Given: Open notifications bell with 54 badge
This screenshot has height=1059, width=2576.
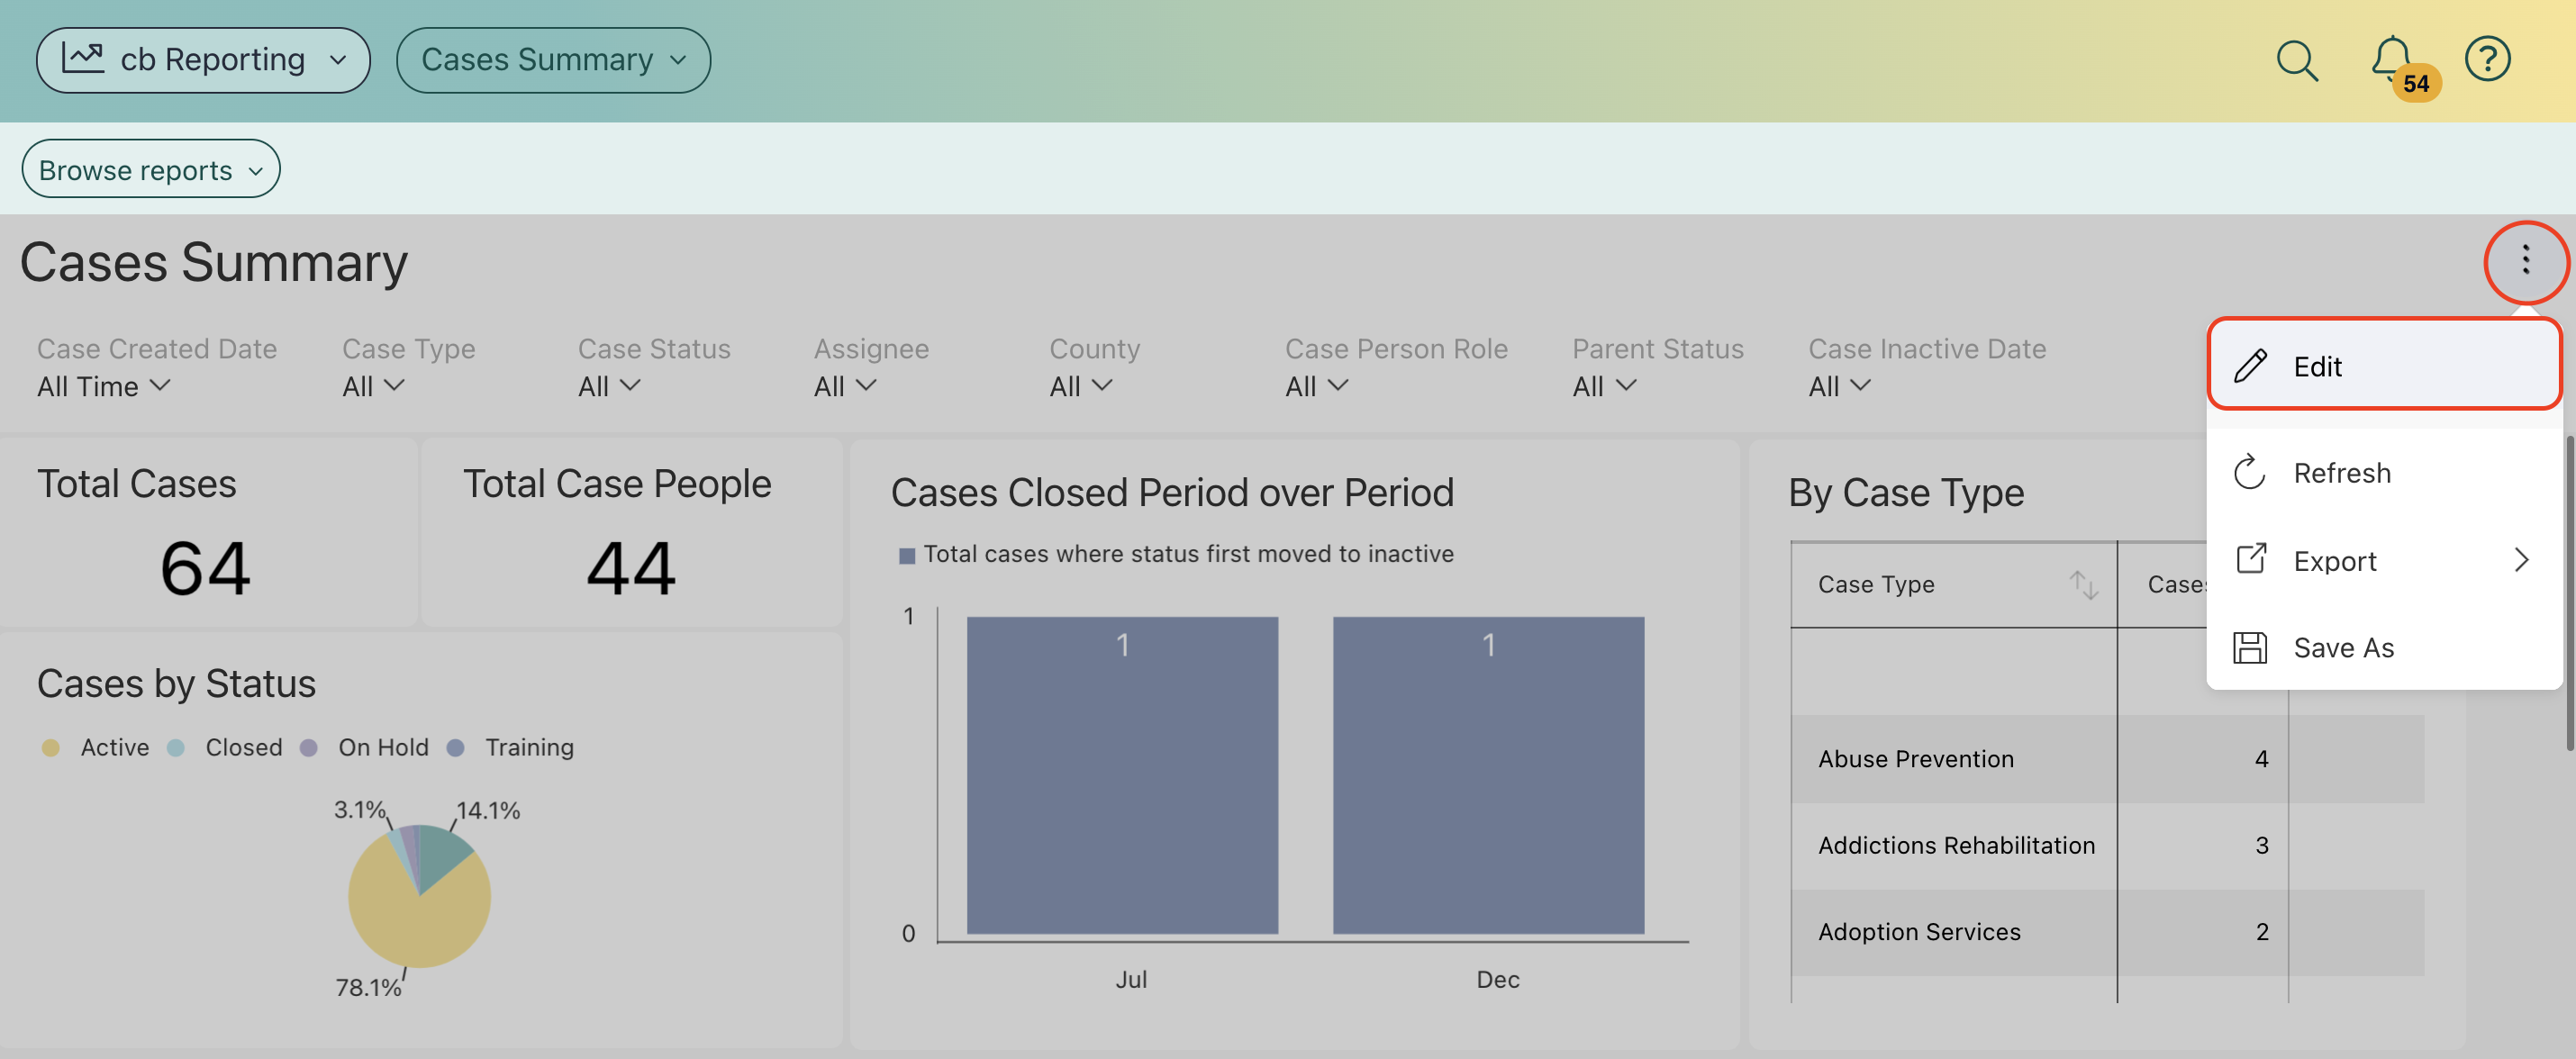Looking at the screenshot, I should pyautogui.click(x=2391, y=58).
